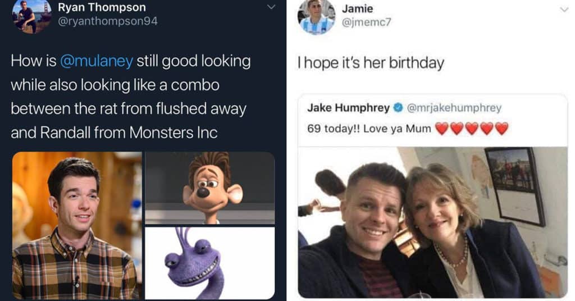Screen dimensions: 575x301
Task: Click the Jake Humphrey display name
Action: (348, 108)
